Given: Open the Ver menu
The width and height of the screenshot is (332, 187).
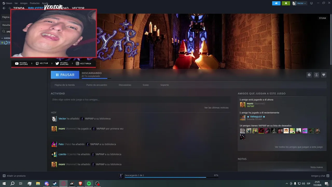Looking at the screenshot, I should (16, 3).
